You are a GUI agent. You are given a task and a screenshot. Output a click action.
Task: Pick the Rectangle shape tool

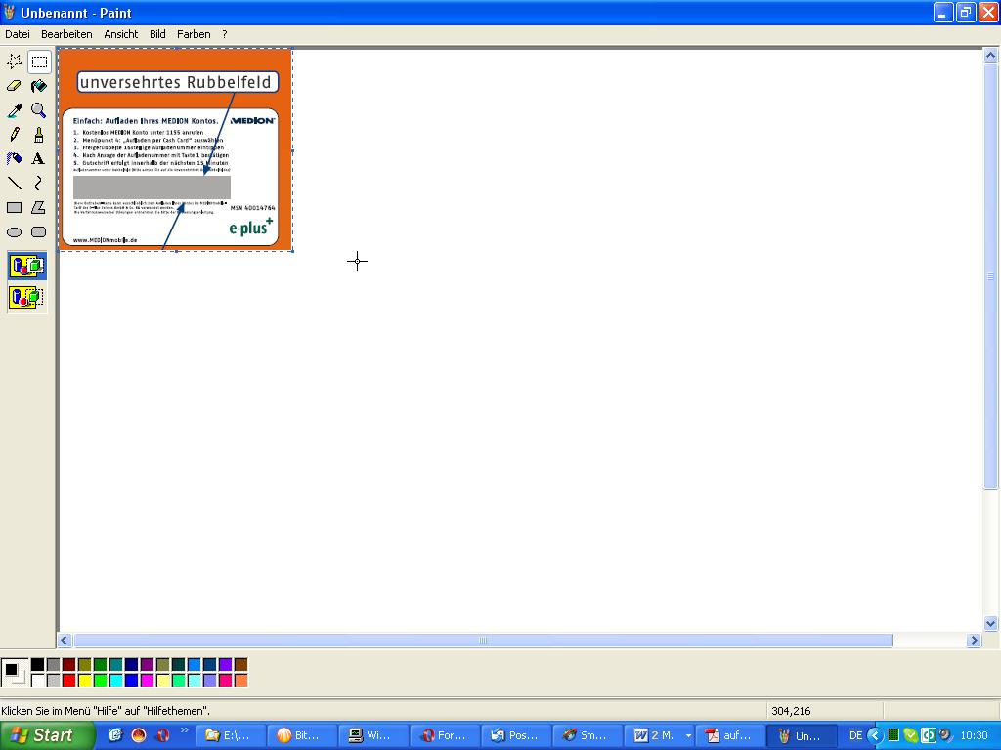[x=14, y=208]
